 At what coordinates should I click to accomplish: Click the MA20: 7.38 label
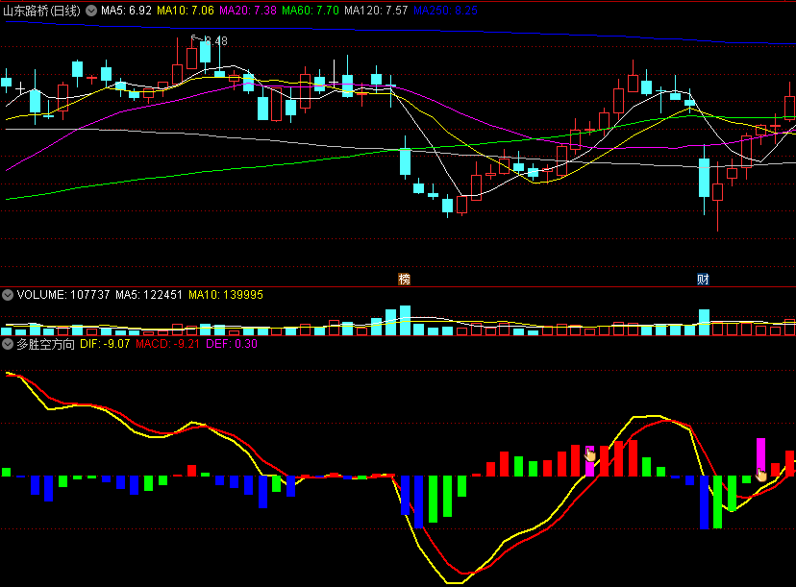tap(248, 11)
